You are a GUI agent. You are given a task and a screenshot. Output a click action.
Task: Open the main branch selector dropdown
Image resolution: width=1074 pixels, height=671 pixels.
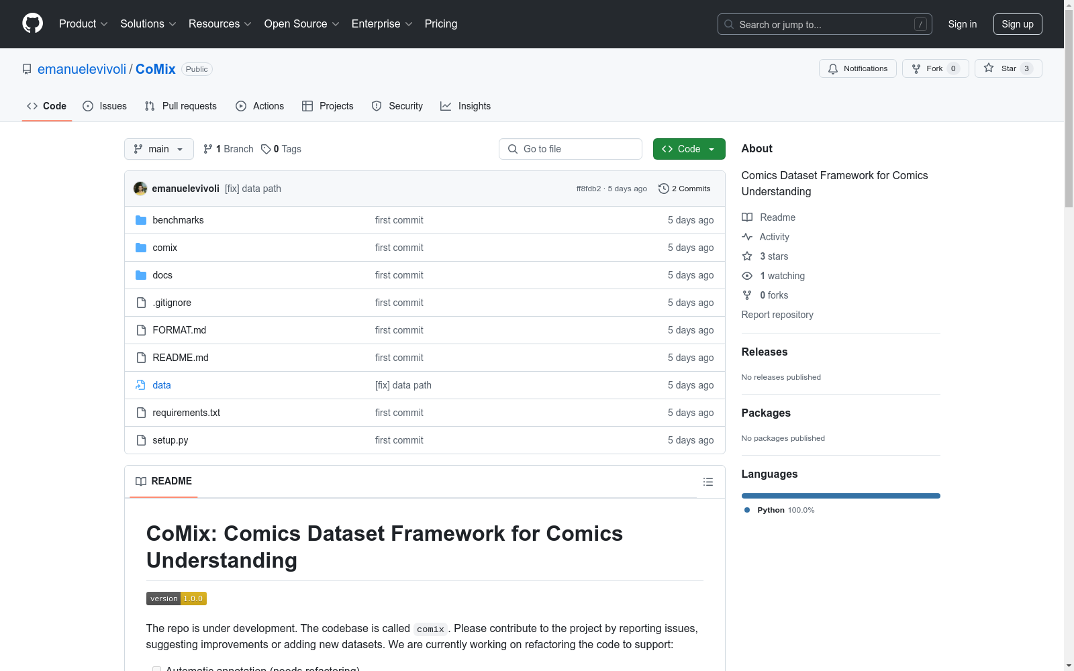(x=159, y=149)
